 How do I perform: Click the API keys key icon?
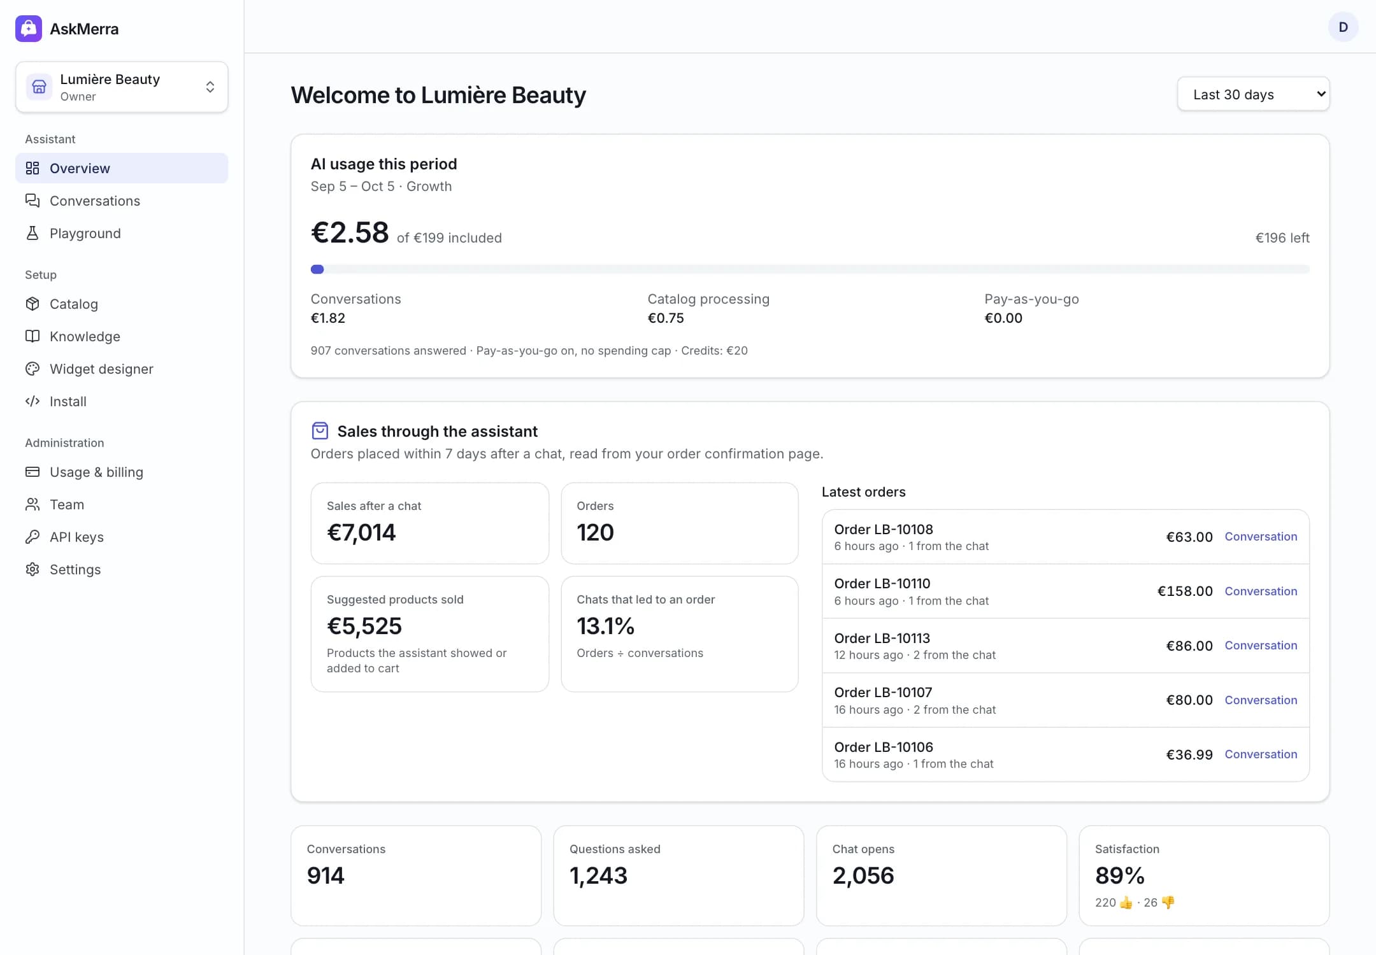(32, 537)
